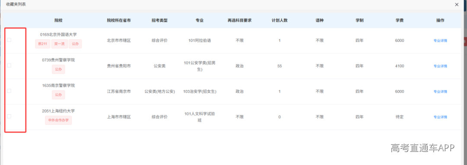The image size is (467, 165).
Task: Click 公办 tag under 贵州警察学院
Action: click(58, 69)
